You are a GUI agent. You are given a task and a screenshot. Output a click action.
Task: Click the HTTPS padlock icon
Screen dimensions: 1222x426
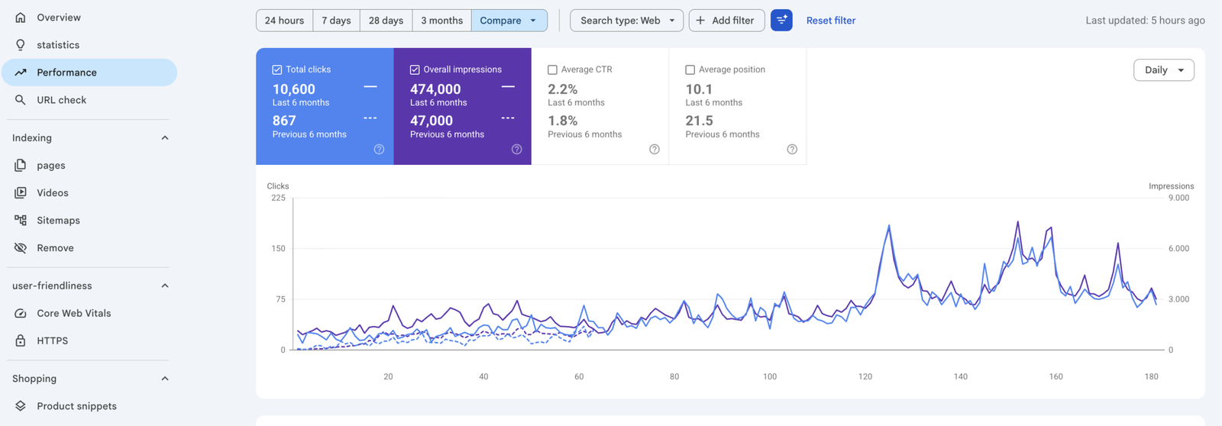coord(21,341)
